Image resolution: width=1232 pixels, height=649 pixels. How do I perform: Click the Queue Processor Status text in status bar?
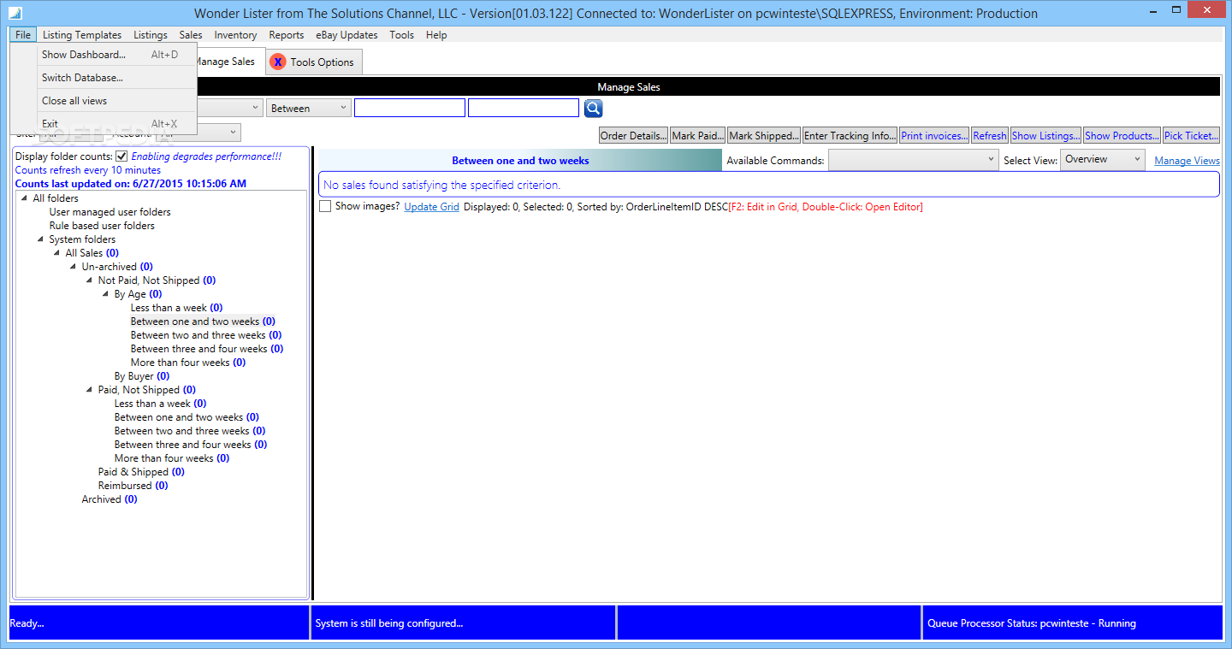point(1032,623)
